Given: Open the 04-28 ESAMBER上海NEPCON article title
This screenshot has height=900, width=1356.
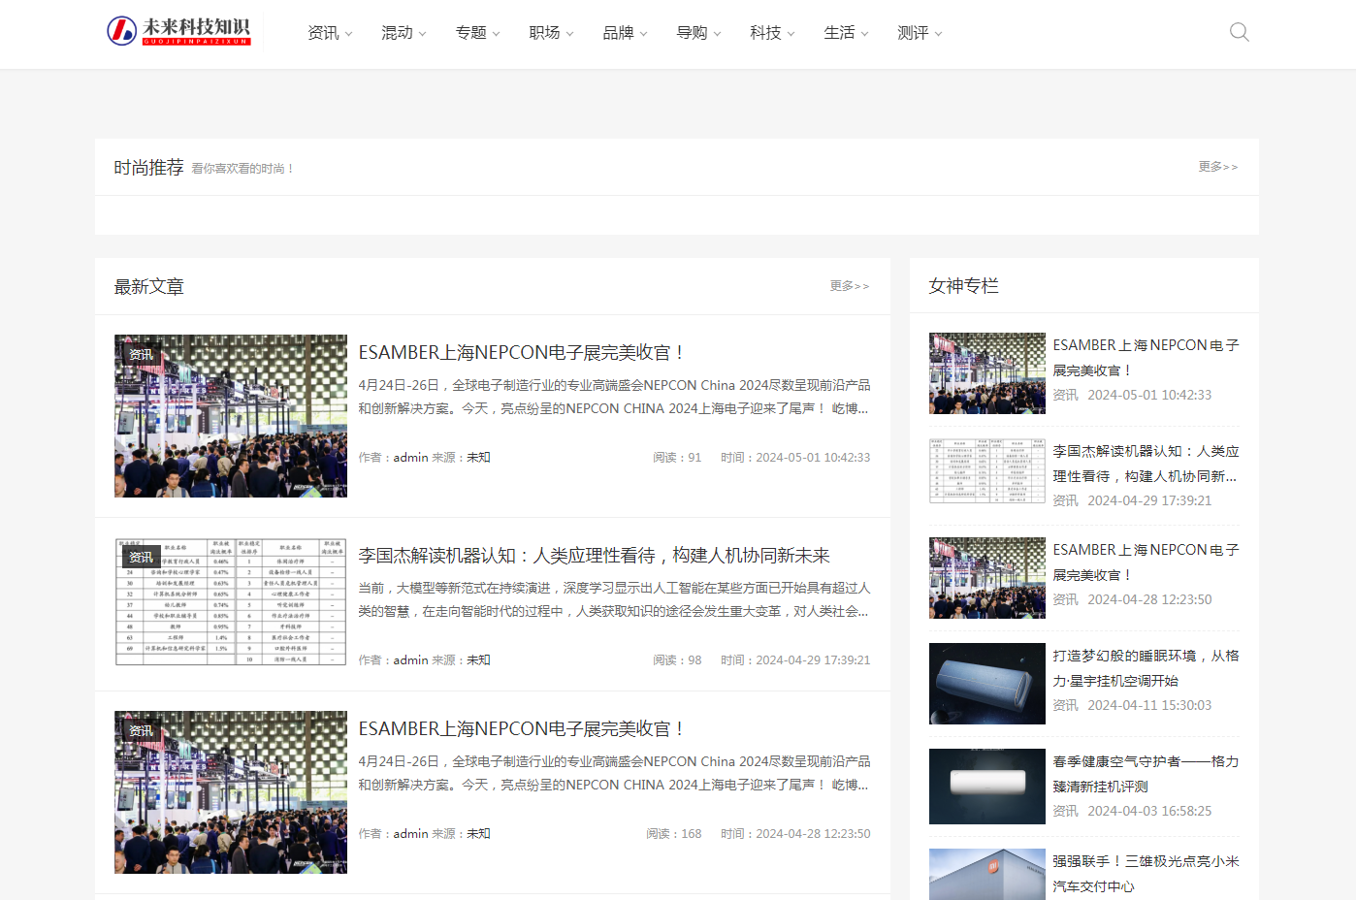Looking at the screenshot, I should [522, 728].
